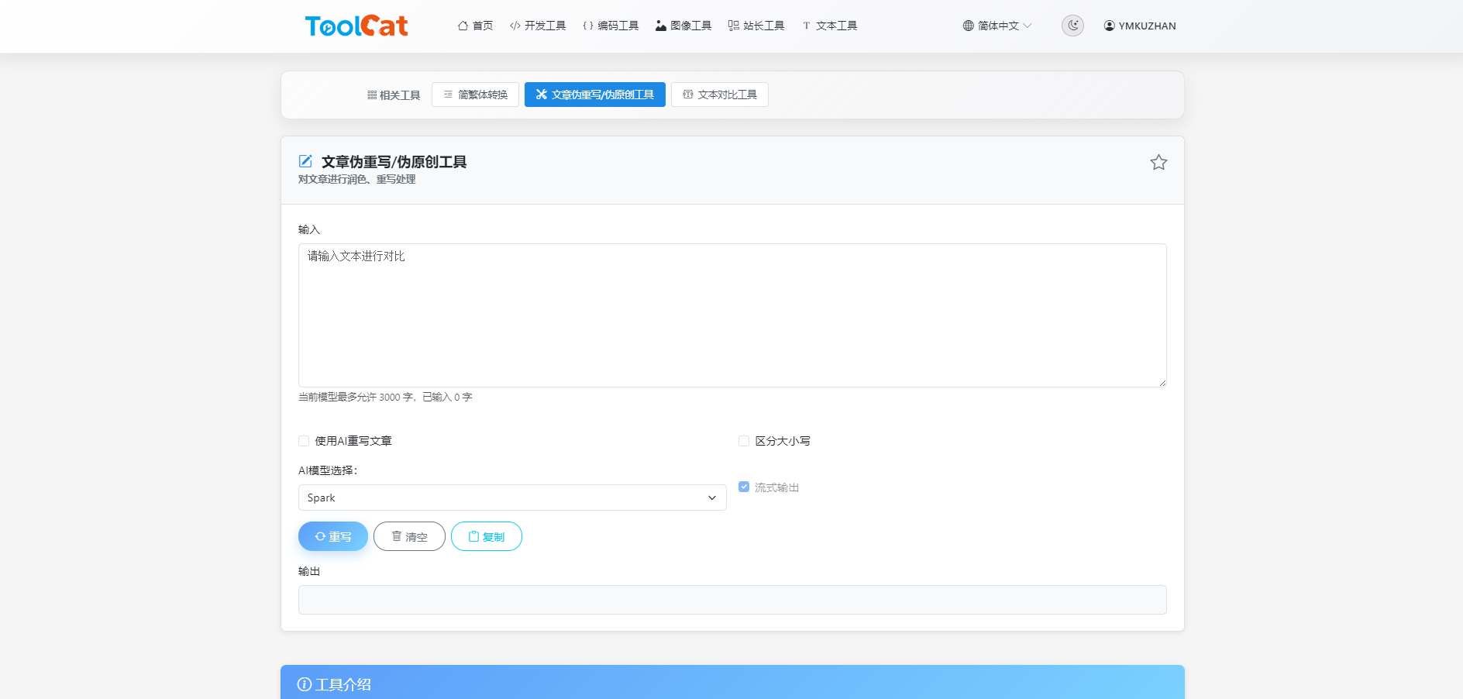
Task: Check the 区分大小写 option
Action: click(x=743, y=441)
